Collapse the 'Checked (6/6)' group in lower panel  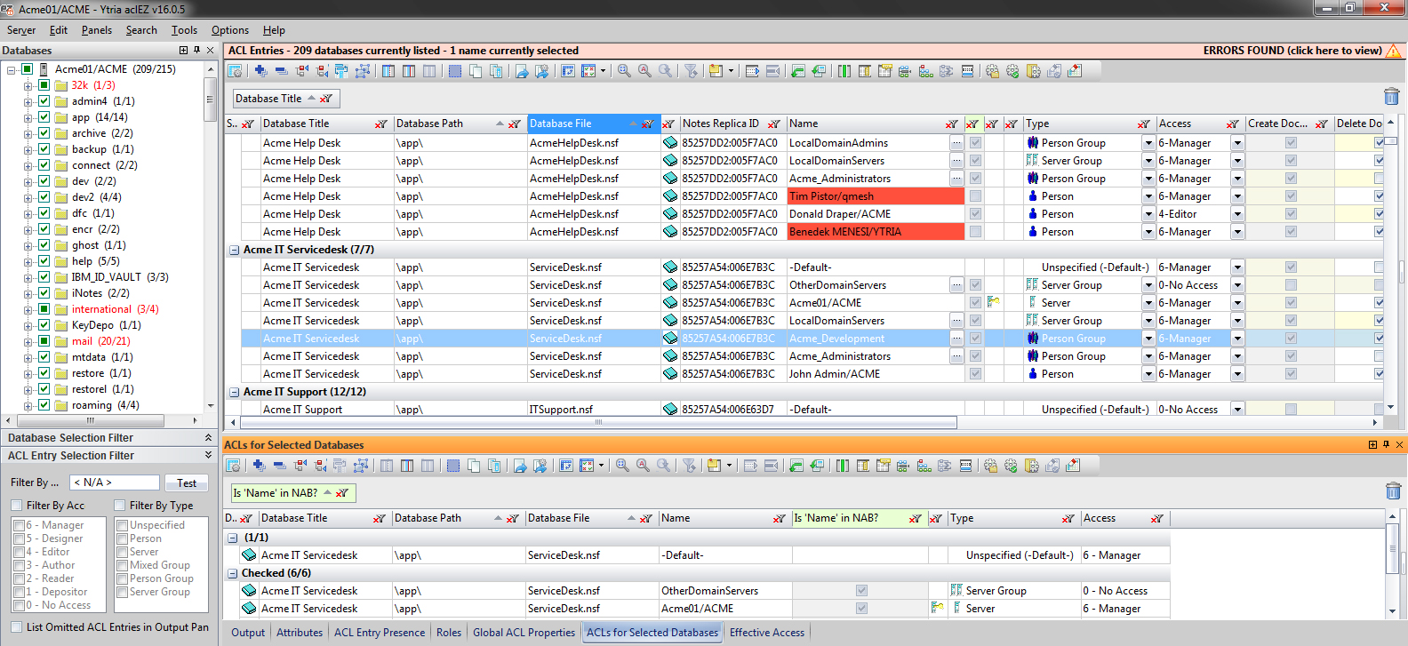(x=233, y=574)
